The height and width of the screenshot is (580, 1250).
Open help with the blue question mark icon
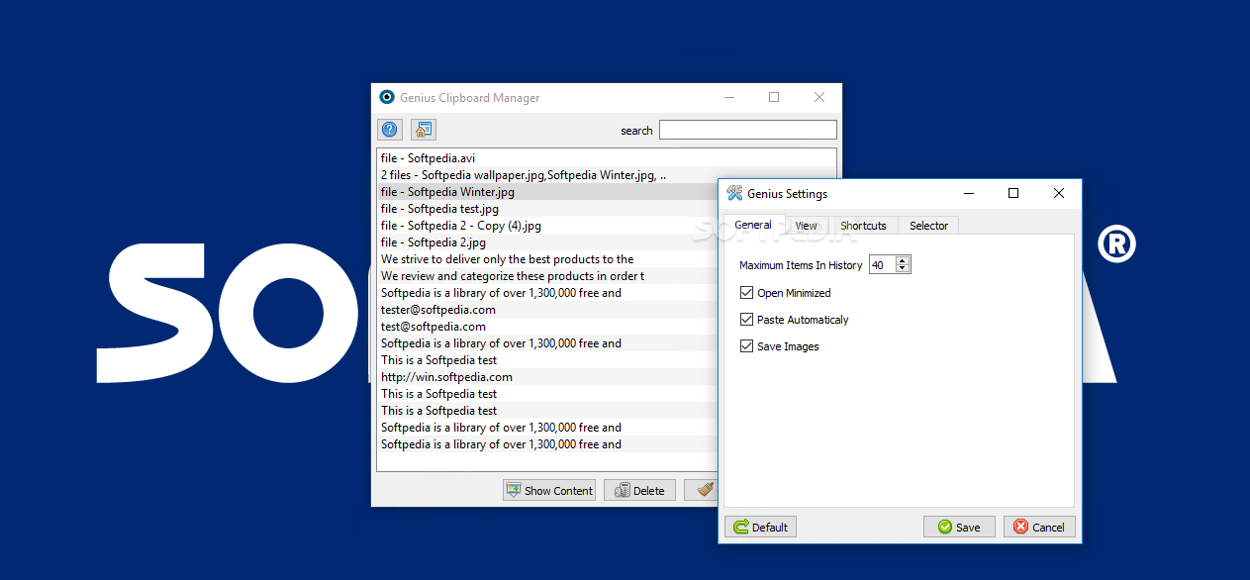point(390,130)
